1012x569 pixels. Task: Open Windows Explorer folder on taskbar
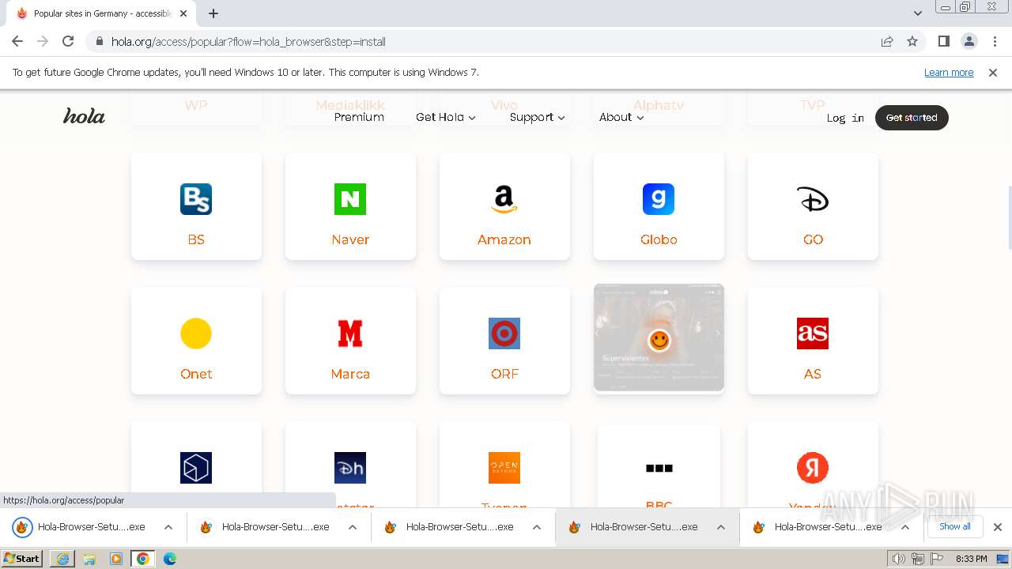(89, 559)
